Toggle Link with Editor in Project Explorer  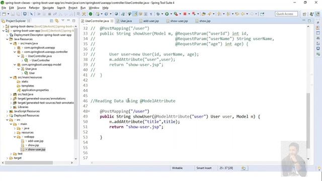point(57,21)
